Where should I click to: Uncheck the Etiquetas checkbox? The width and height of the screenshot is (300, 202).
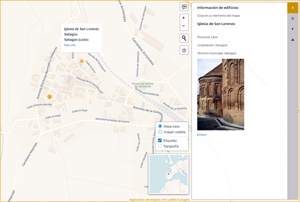tap(160, 141)
